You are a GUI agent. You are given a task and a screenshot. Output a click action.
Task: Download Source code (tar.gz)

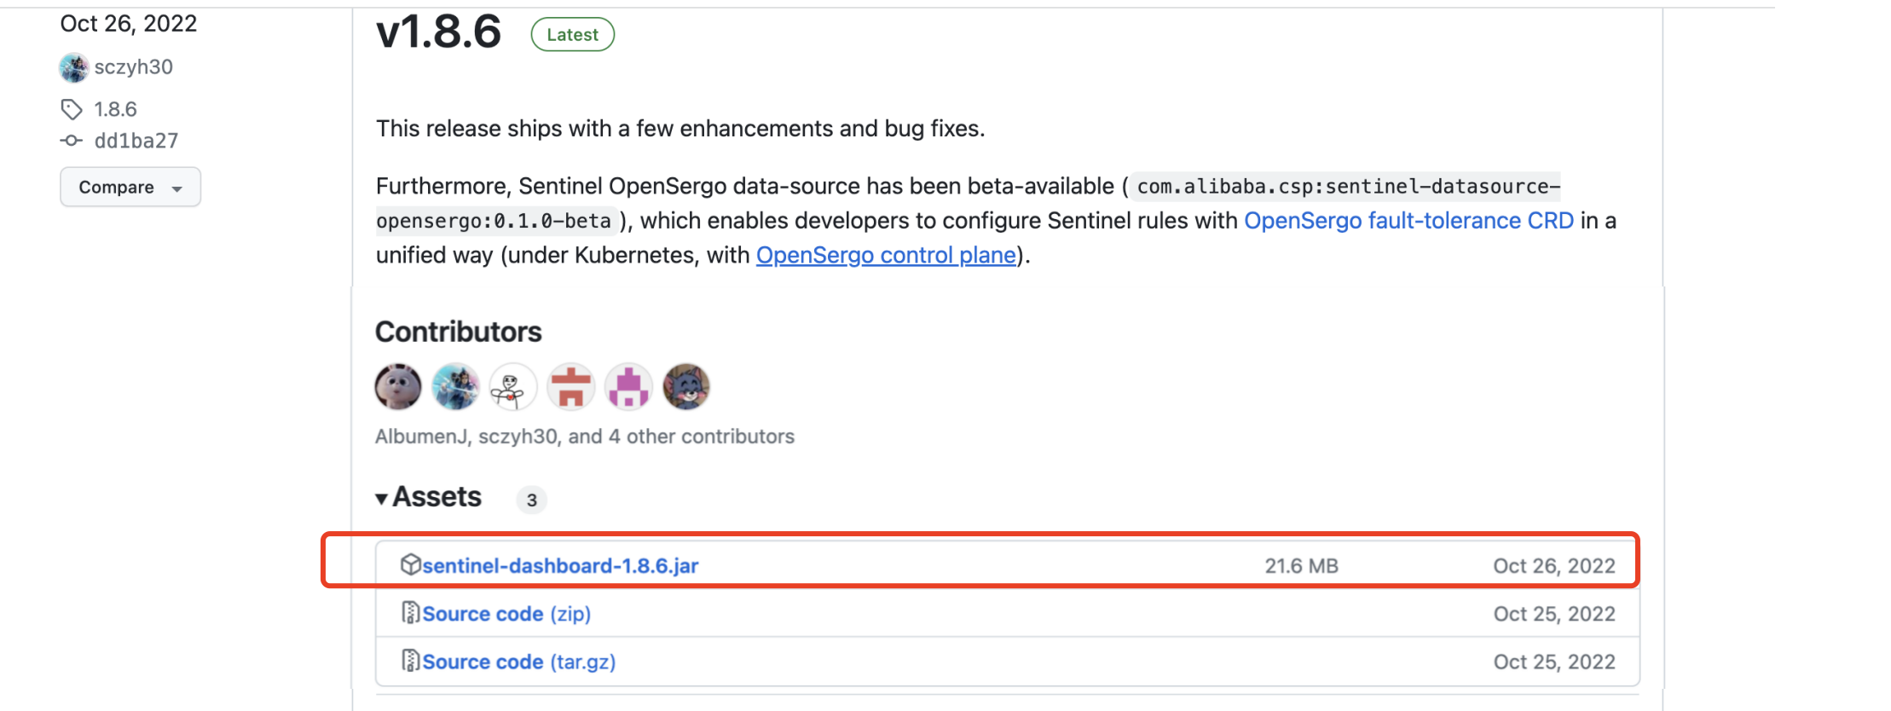[519, 662]
